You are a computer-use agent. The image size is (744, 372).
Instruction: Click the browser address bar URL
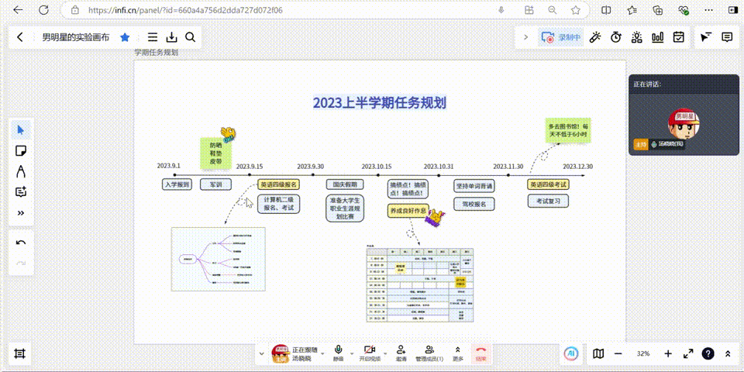click(x=185, y=10)
